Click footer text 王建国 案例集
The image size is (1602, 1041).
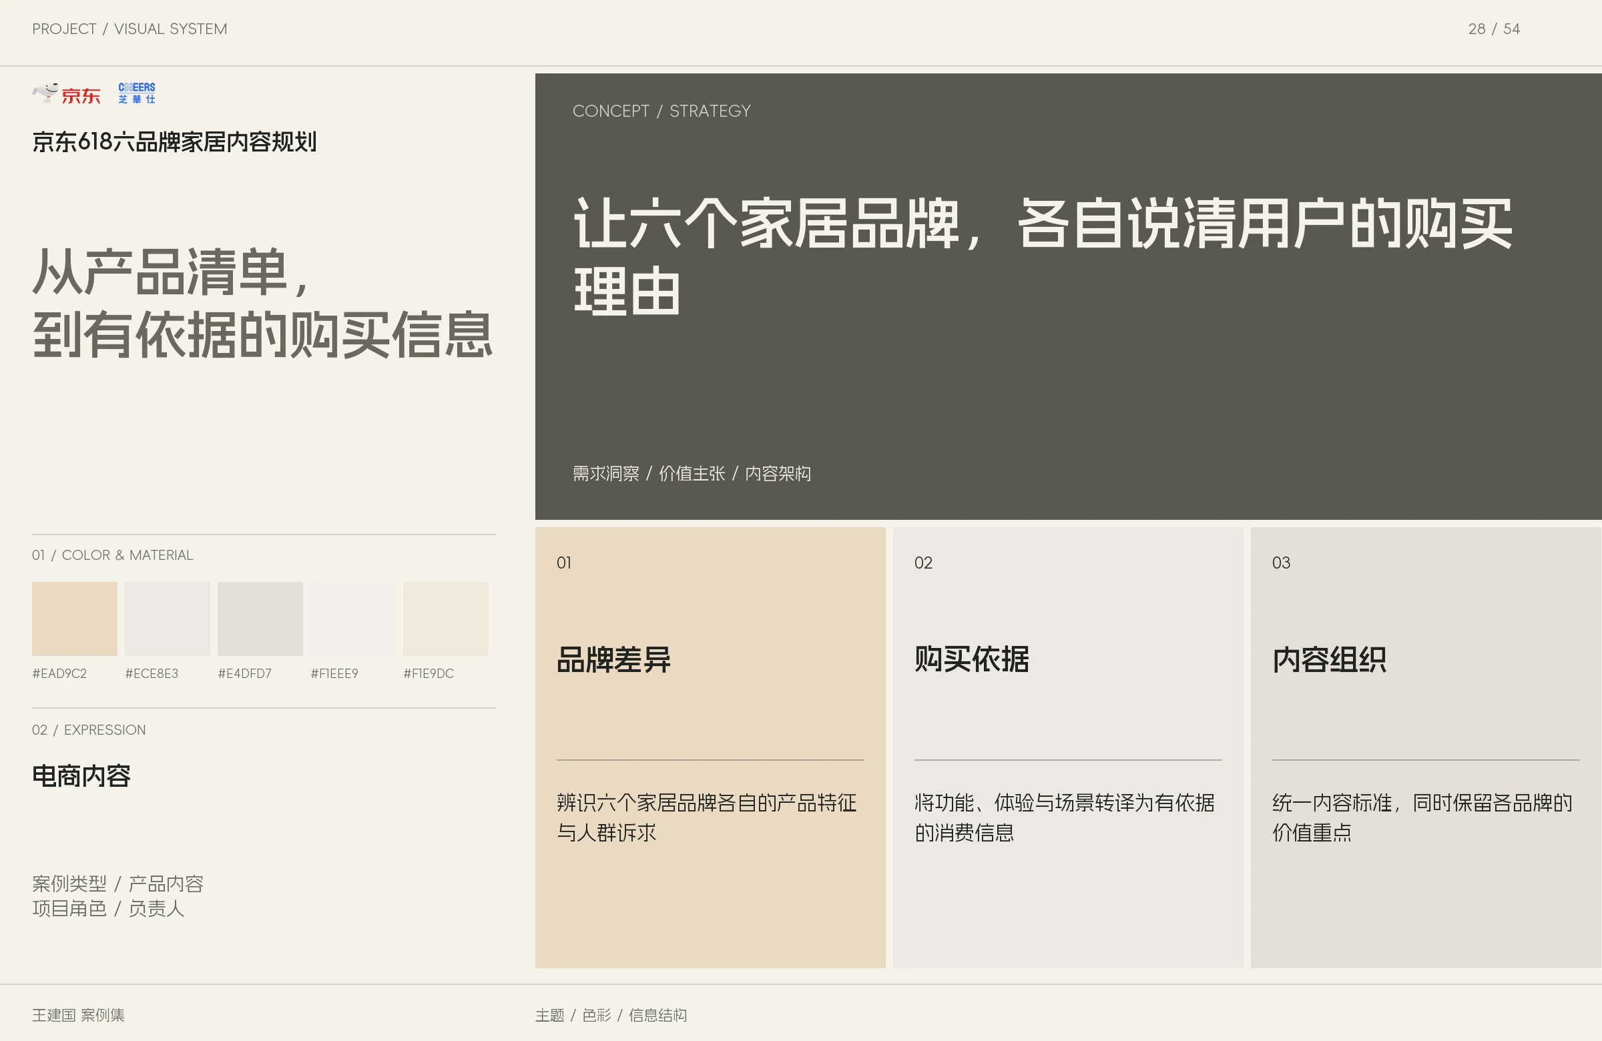(78, 1015)
